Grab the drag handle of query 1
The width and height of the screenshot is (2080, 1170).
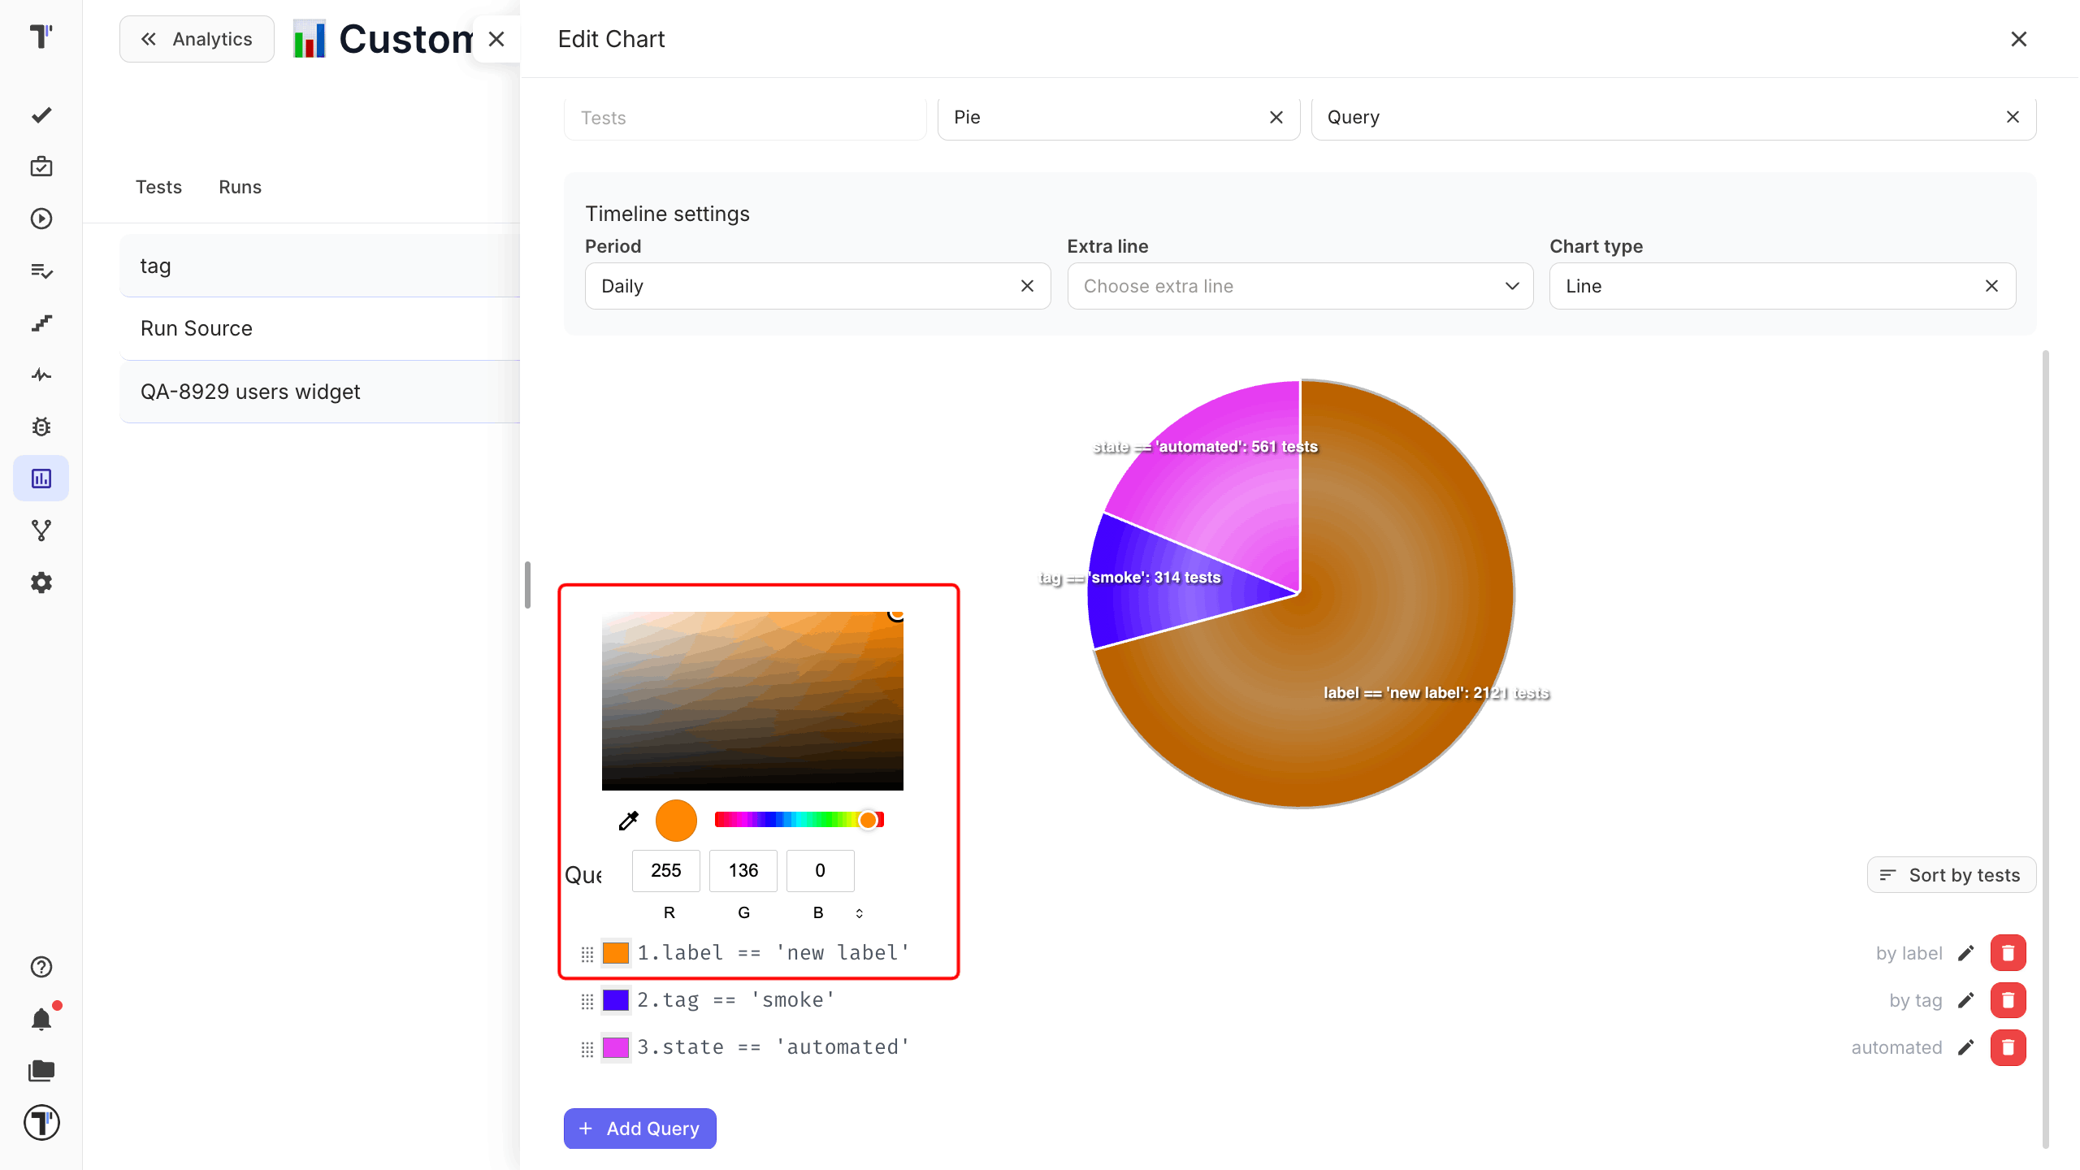click(x=587, y=954)
